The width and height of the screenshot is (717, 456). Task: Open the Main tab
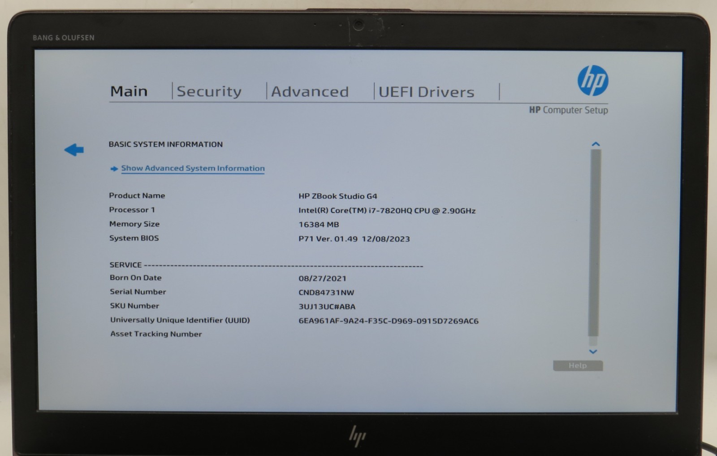(129, 91)
